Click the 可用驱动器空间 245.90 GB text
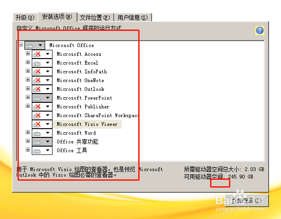This screenshot has height=219, width=281. pos(219,177)
